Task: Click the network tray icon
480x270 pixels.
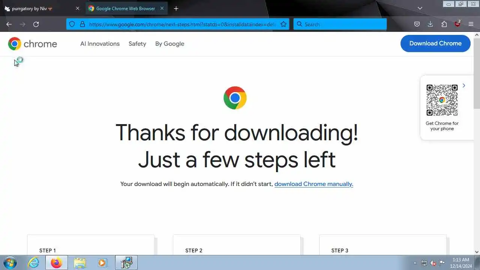Action: [424, 263]
